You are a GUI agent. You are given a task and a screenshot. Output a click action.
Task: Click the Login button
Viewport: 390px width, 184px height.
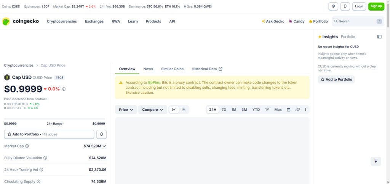[x=359, y=6]
